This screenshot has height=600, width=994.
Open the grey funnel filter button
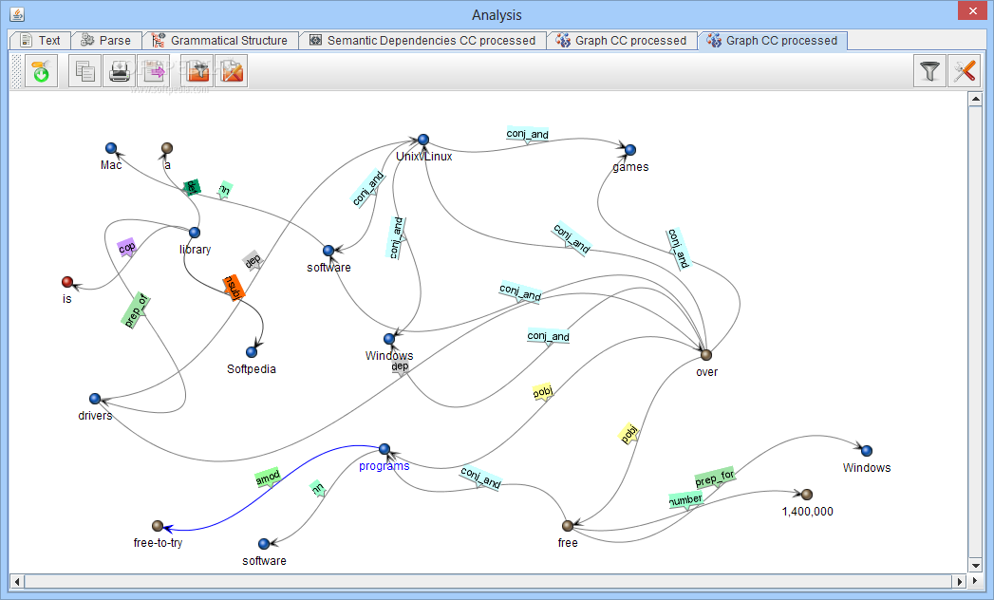pos(930,71)
